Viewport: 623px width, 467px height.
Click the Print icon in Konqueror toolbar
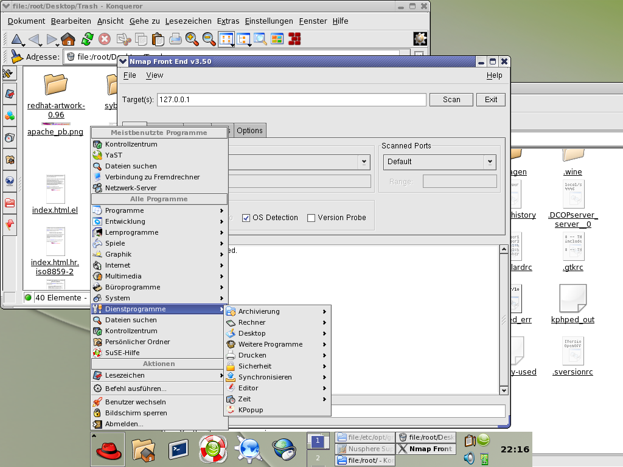[175, 40]
